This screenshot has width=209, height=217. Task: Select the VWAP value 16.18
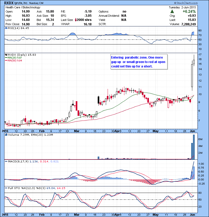(88, 24)
